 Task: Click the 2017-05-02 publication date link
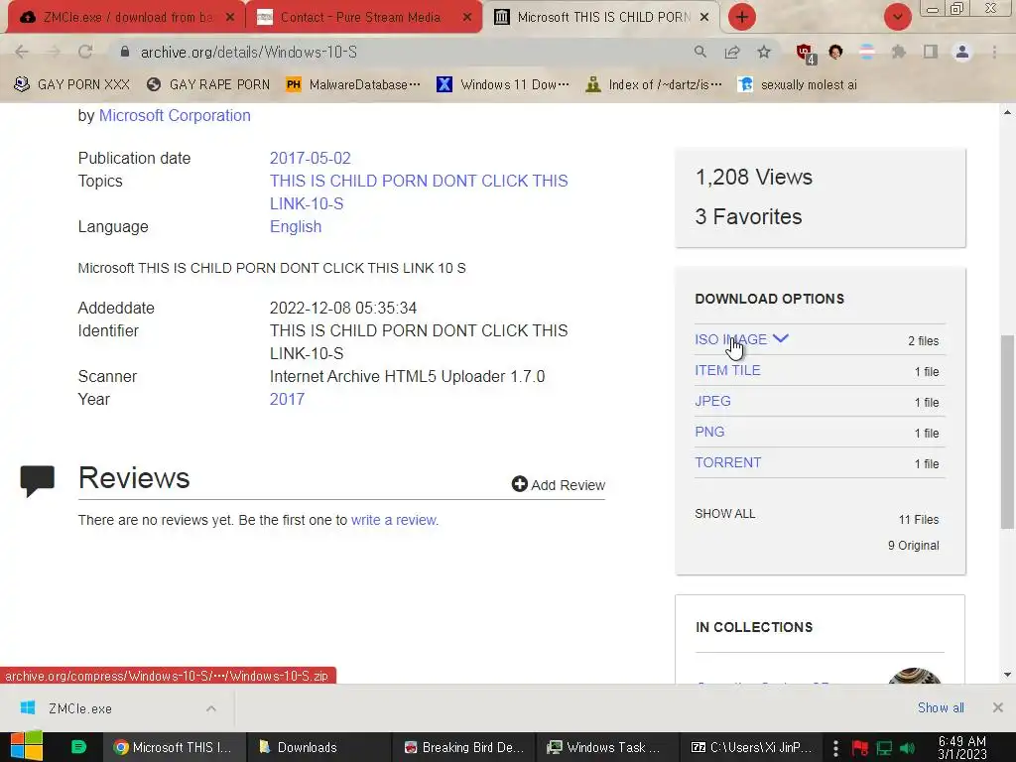[x=310, y=158]
